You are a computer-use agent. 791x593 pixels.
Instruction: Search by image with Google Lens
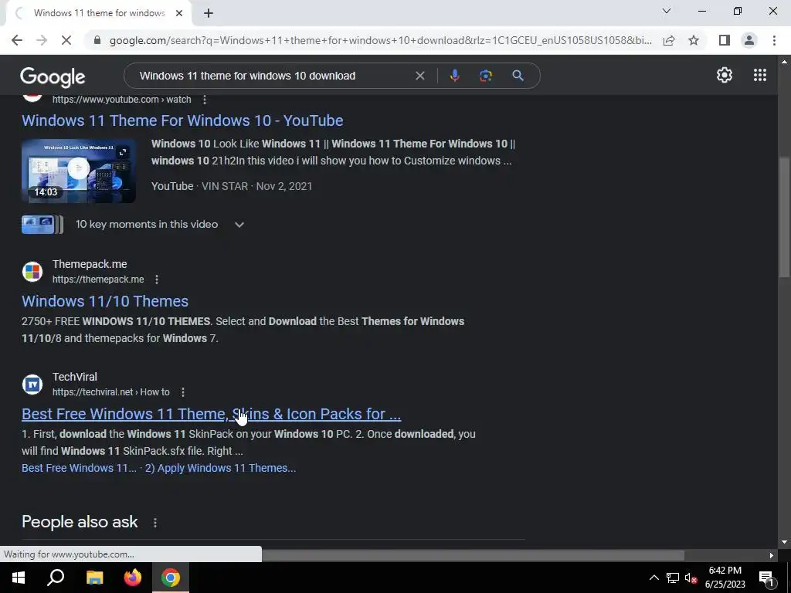pos(486,76)
